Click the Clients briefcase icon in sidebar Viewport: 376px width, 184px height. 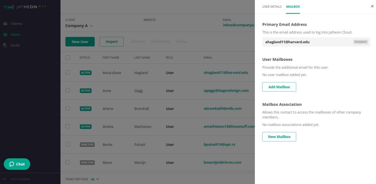coord(5,24)
